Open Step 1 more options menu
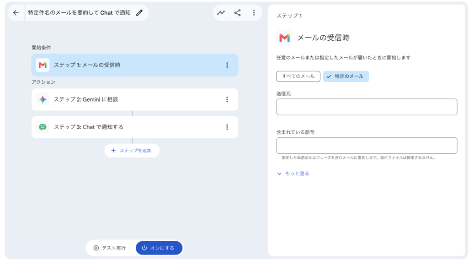This screenshot has width=468, height=260. pyautogui.click(x=227, y=65)
